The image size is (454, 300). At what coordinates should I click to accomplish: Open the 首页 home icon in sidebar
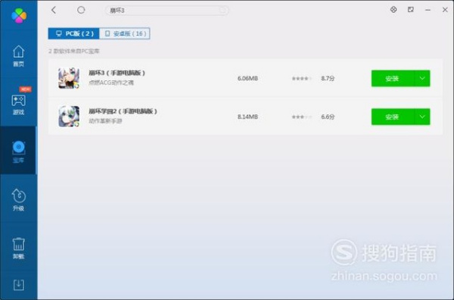[18, 55]
